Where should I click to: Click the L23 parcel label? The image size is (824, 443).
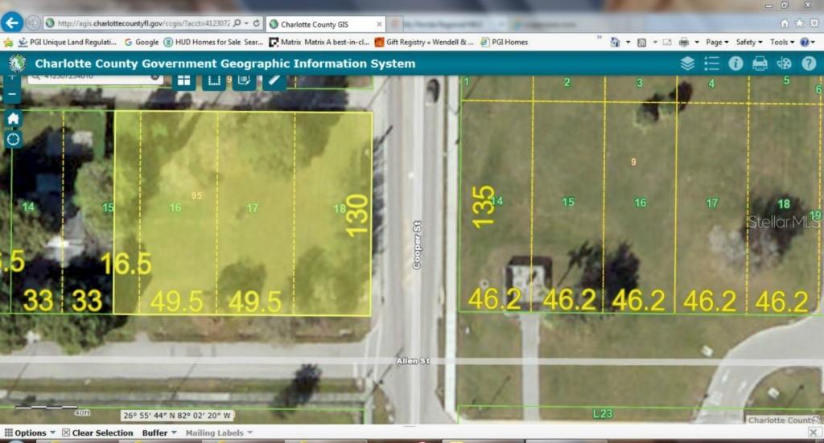[x=603, y=413]
